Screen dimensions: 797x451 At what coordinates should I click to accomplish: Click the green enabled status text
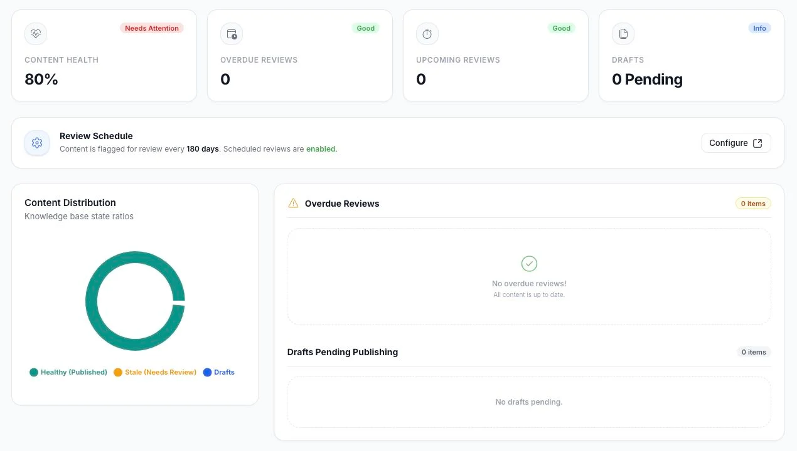(321, 149)
